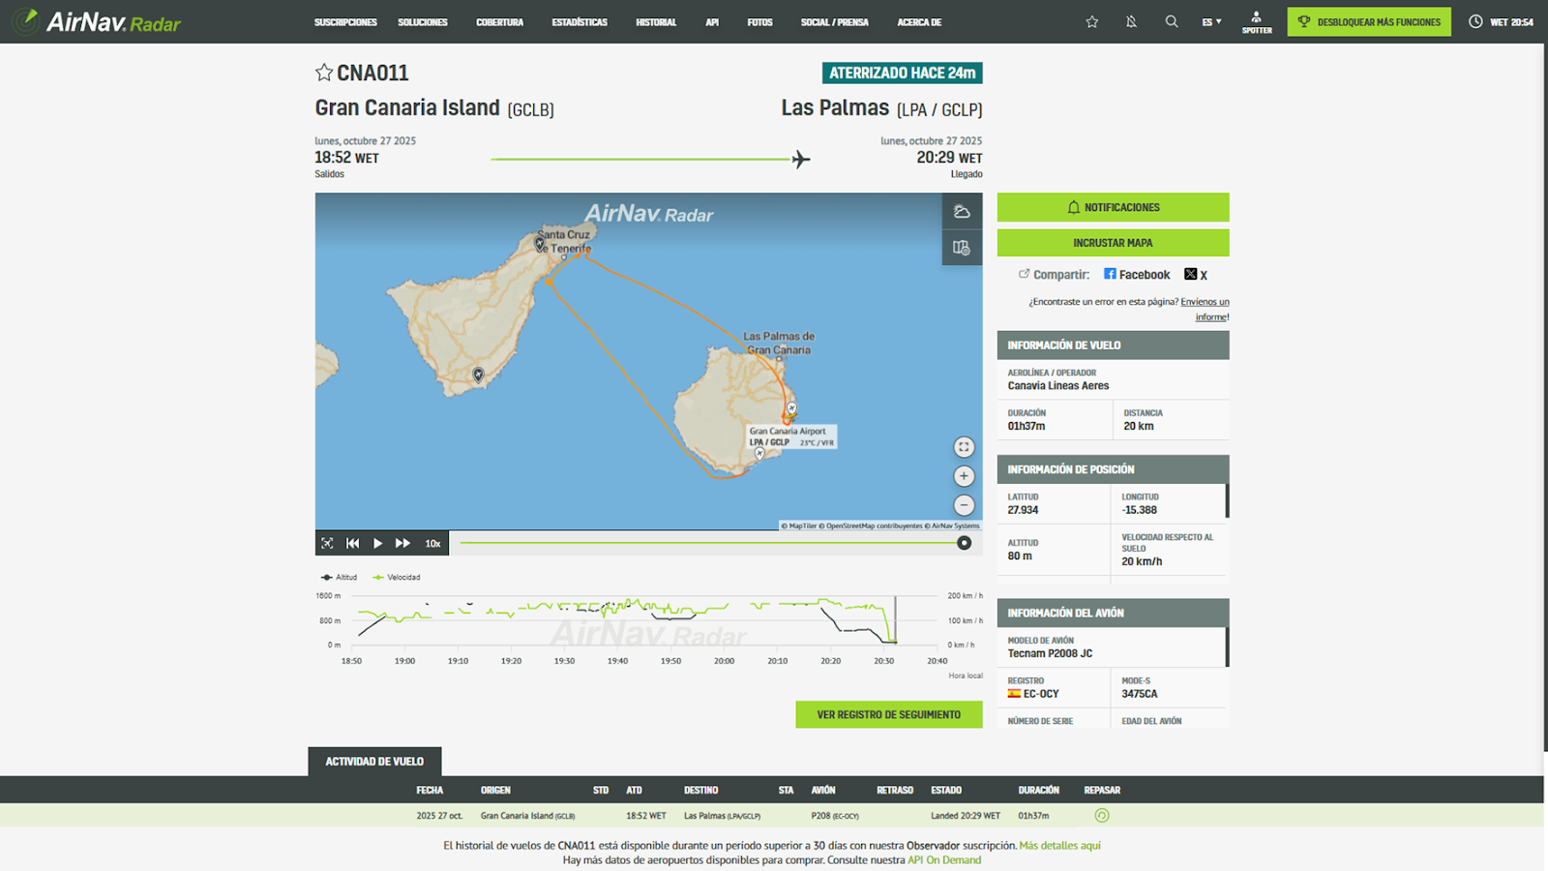Open the 'Más detalles aquí' link
Screen dimensions: 1548x871
tap(1059, 846)
